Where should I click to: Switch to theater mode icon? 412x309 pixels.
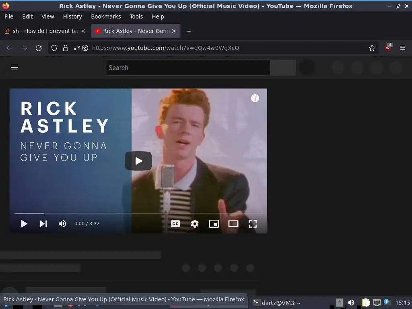(233, 224)
